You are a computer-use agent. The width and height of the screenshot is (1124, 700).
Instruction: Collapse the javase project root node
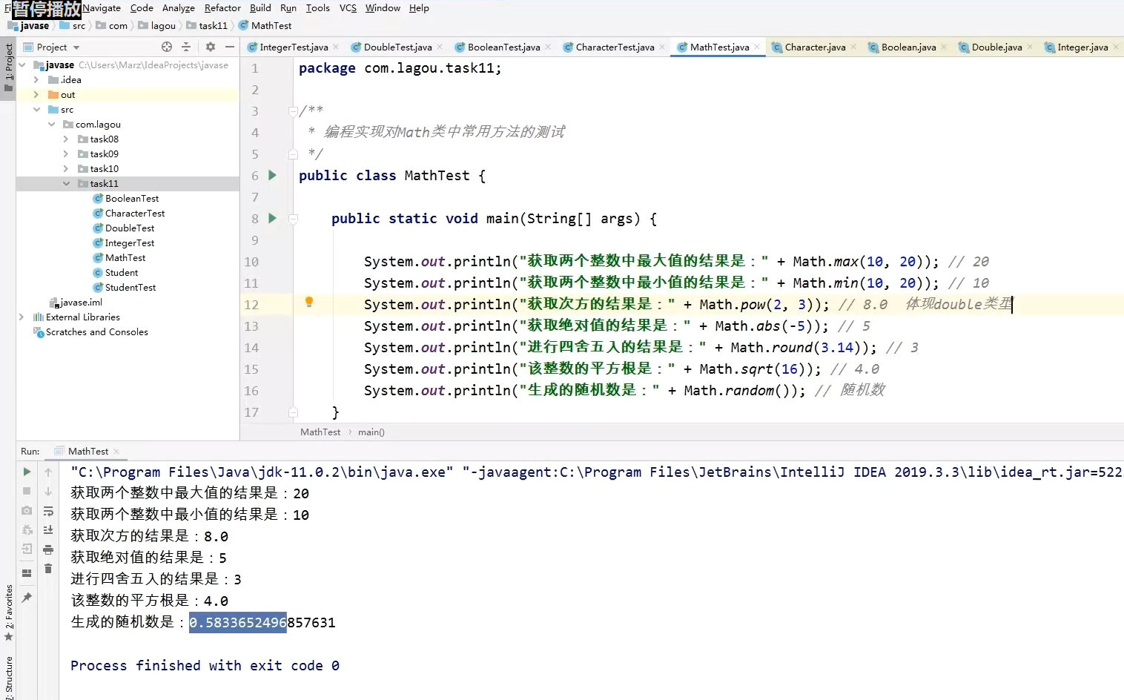point(22,65)
